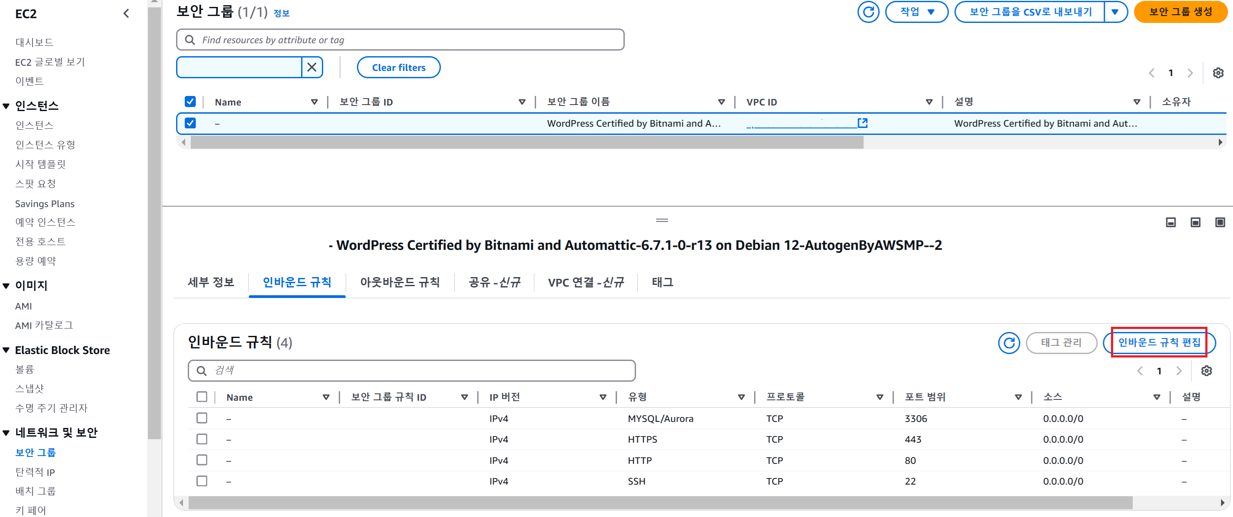Expand the CSV export options arrow
The width and height of the screenshot is (1233, 517).
point(1115,12)
